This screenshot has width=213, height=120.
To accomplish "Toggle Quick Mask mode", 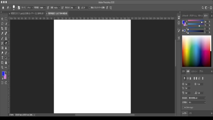I will [x=2, y=83].
